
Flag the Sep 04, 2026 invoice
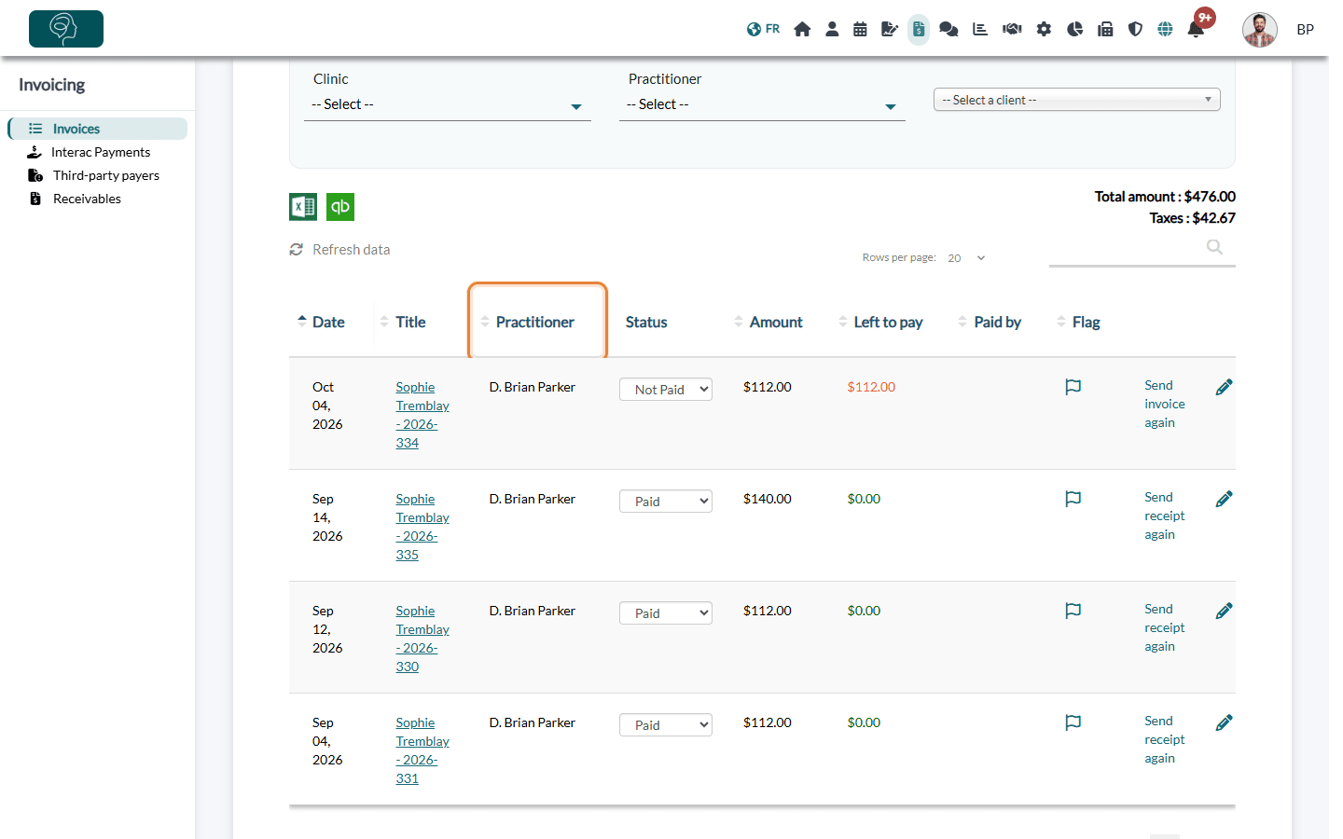point(1073,722)
